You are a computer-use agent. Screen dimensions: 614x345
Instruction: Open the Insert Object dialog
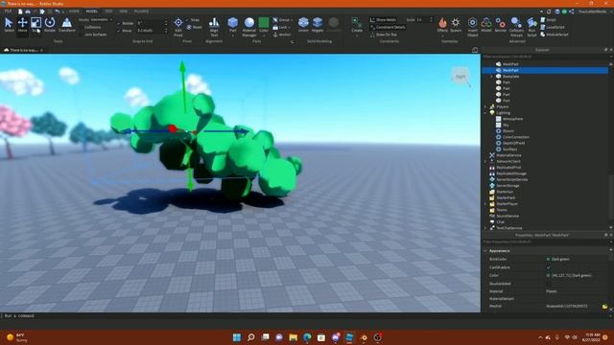point(473,27)
